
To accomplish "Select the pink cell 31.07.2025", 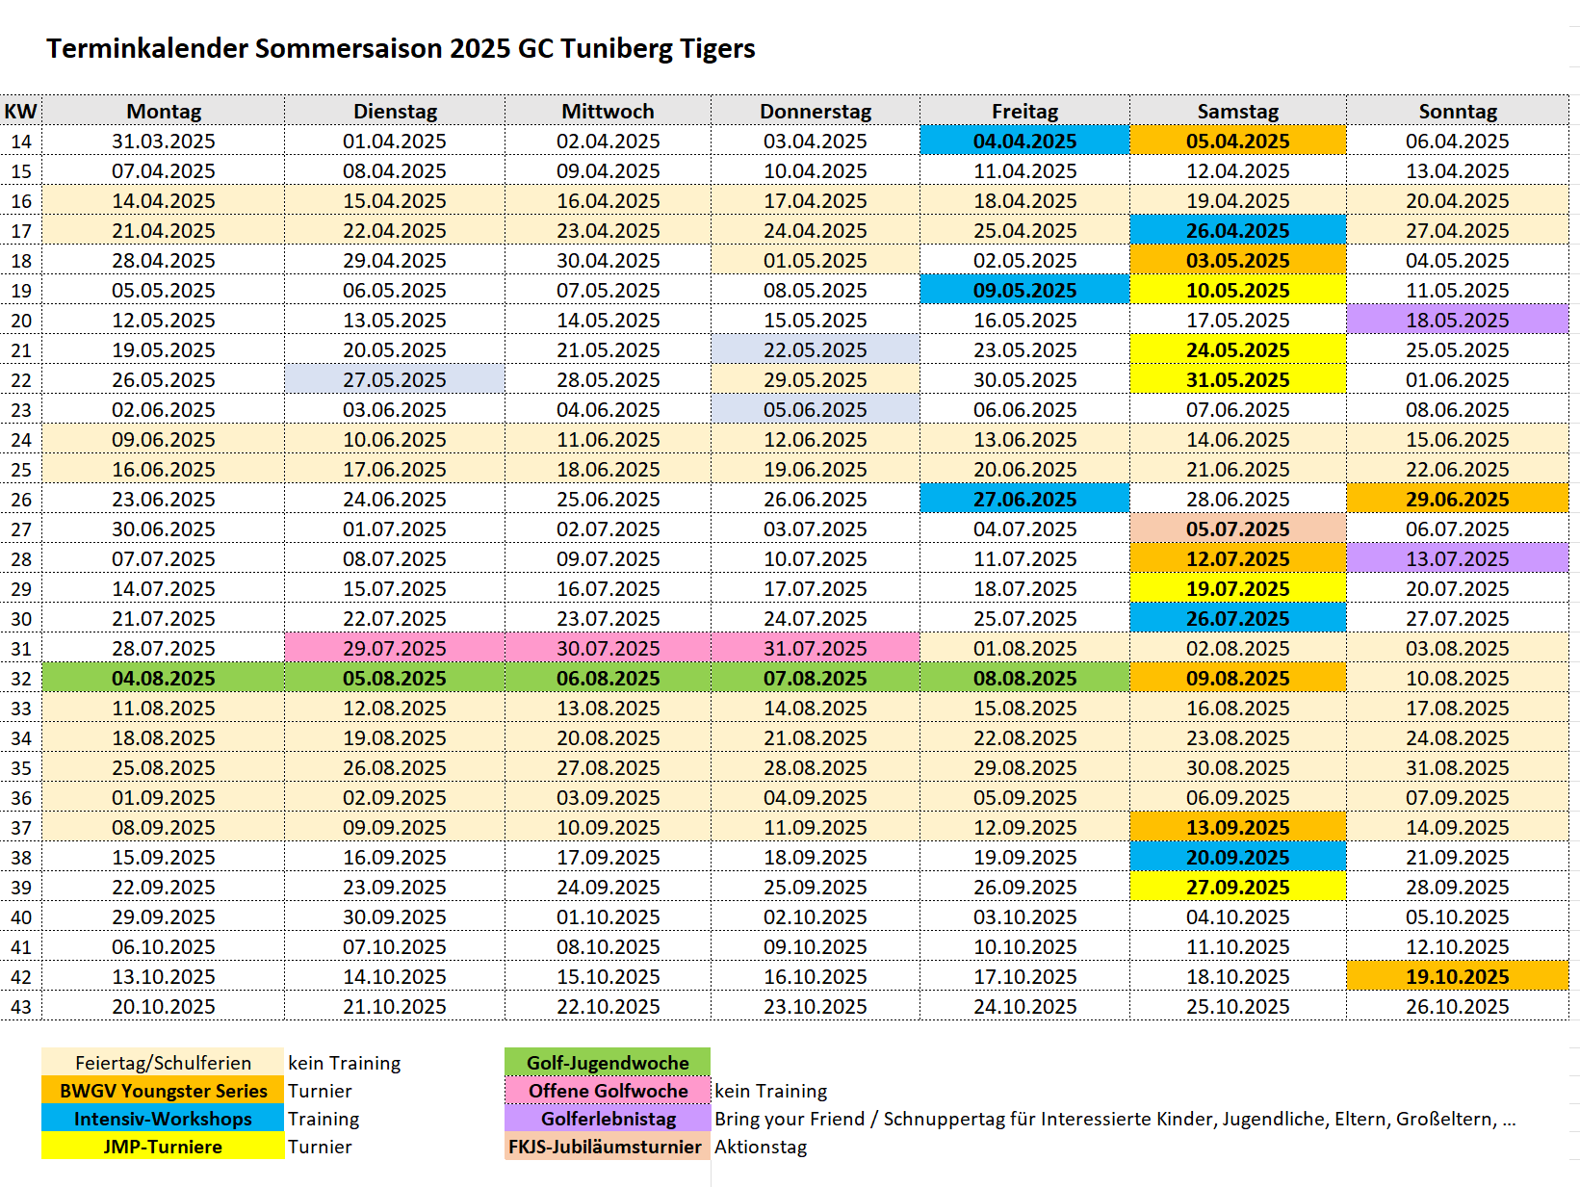I will click(x=816, y=648).
